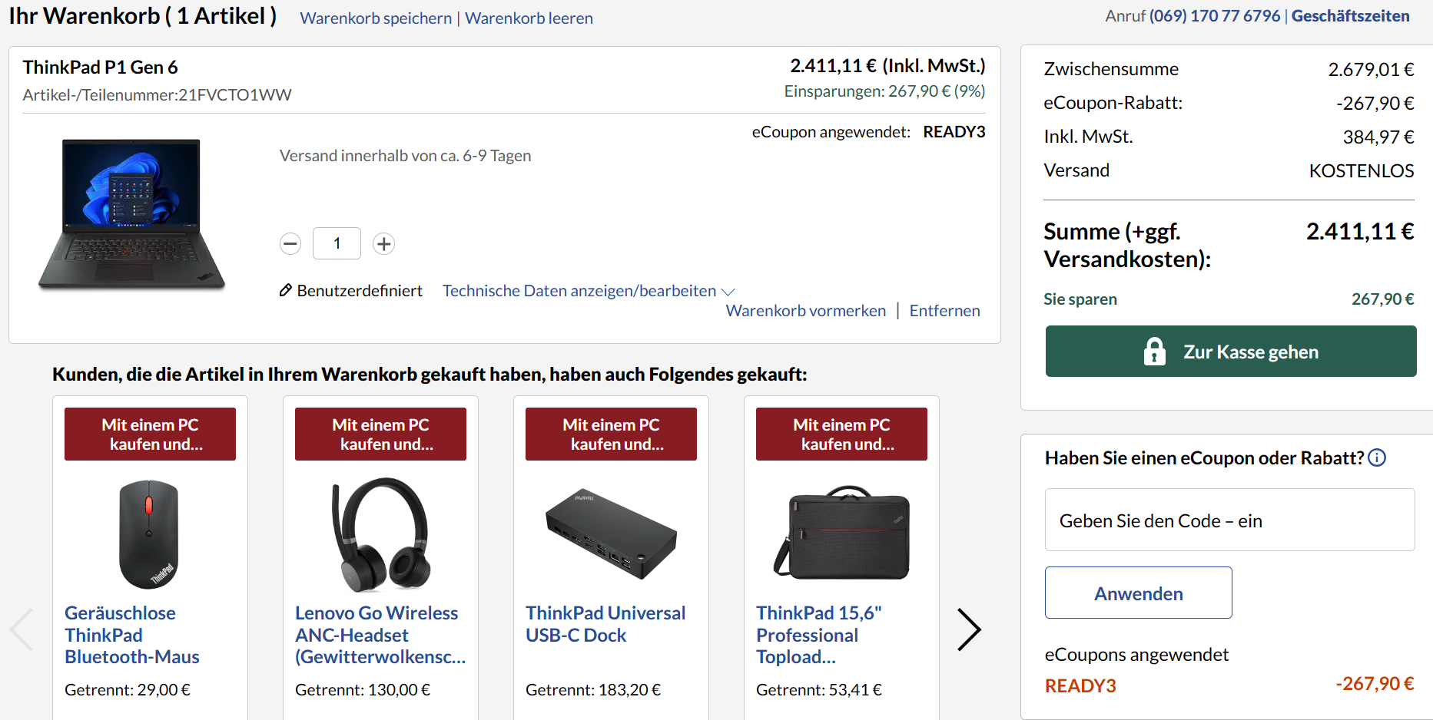Focus the eCoupon code input field
Viewport: 1433px width, 720px height.
click(x=1229, y=520)
